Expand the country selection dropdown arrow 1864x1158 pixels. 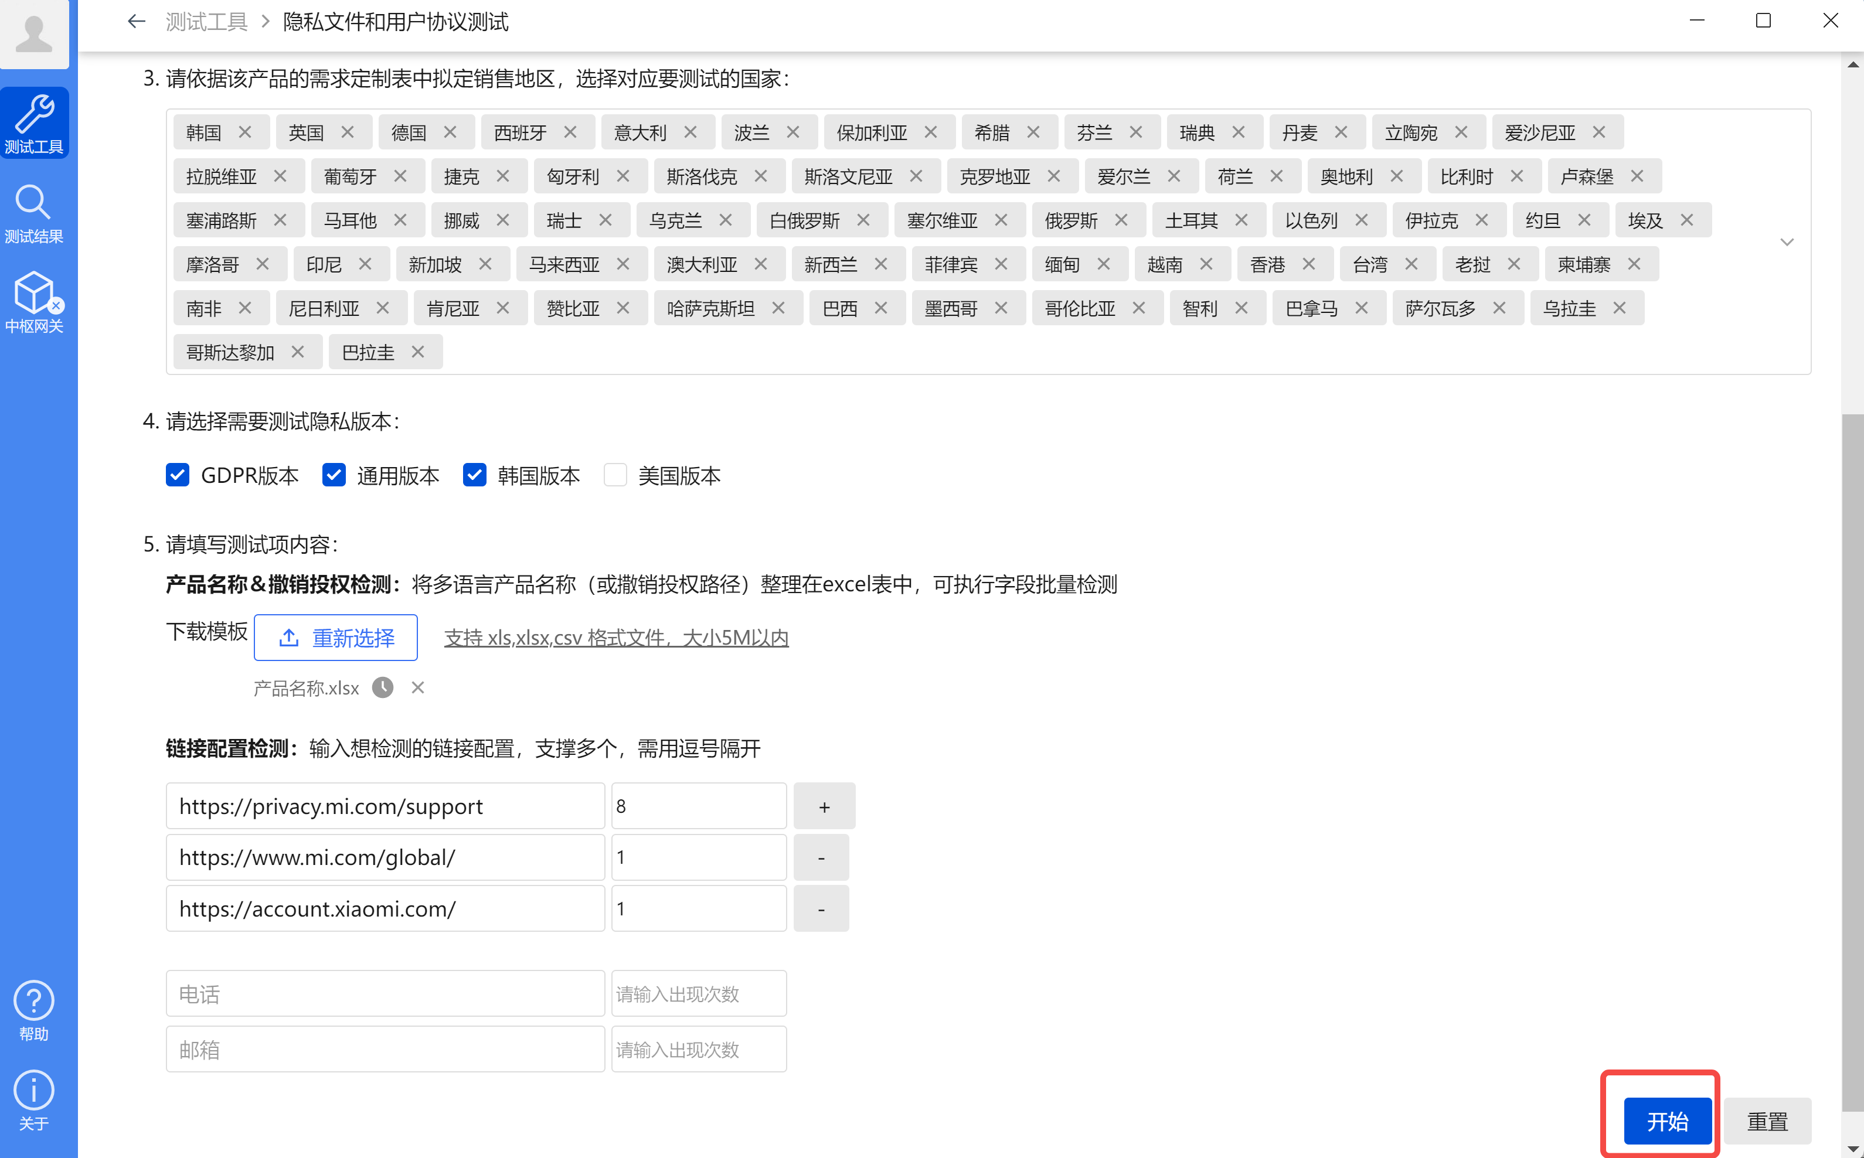pos(1787,242)
